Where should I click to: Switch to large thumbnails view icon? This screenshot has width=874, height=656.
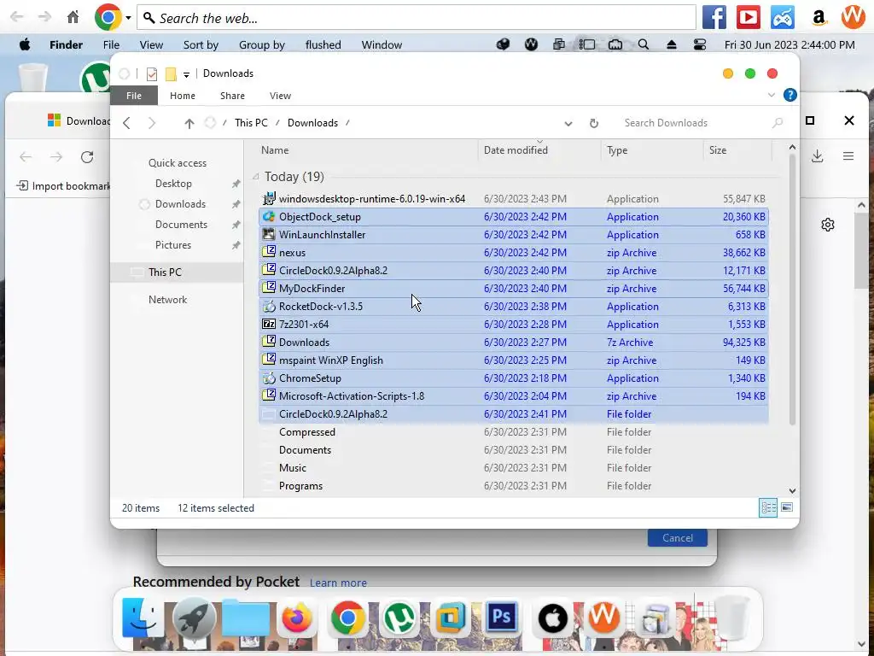pos(786,507)
